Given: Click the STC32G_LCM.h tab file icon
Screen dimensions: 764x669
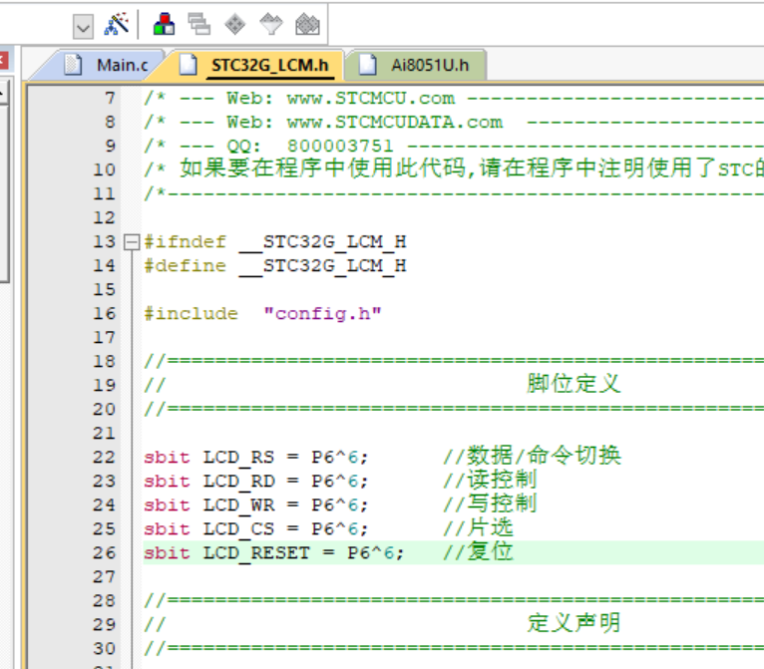Looking at the screenshot, I should 189,65.
